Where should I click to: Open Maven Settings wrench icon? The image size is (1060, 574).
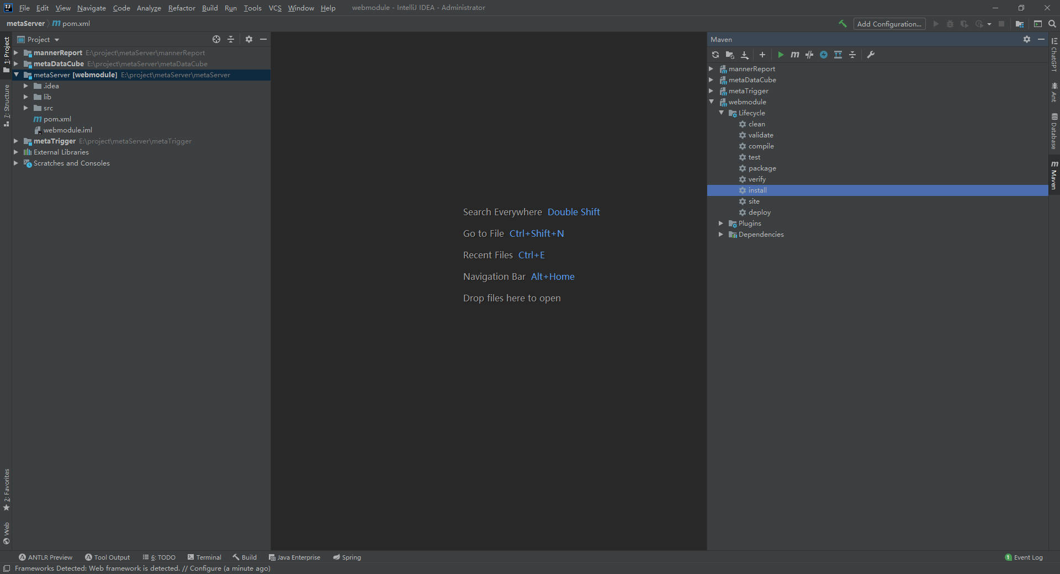tap(871, 55)
